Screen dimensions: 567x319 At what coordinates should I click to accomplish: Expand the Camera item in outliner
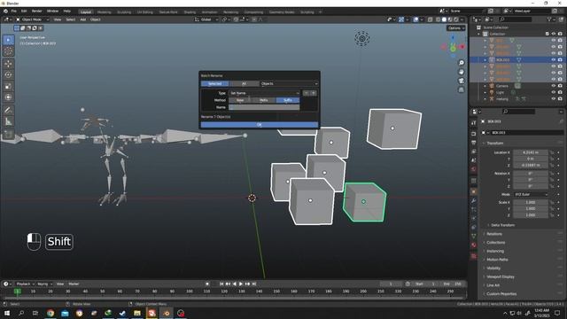tap(485, 86)
